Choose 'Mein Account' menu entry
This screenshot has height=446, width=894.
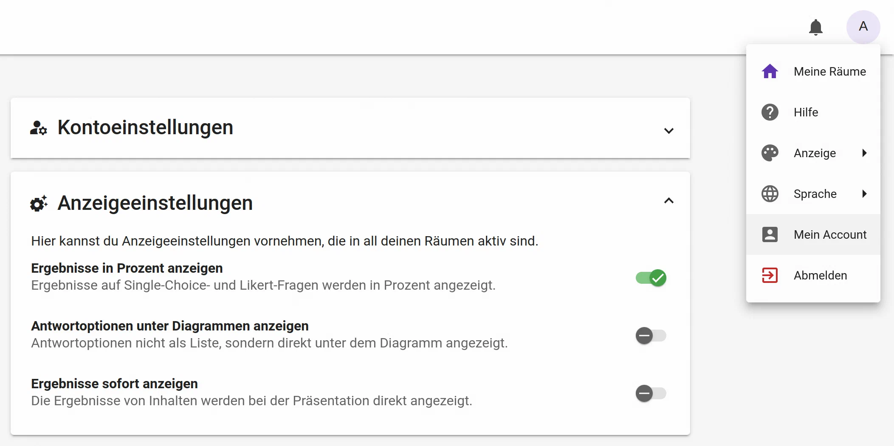pos(830,234)
